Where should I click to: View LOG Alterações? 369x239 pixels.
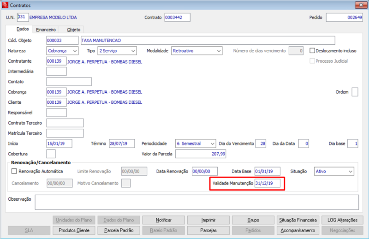click(x=342, y=220)
